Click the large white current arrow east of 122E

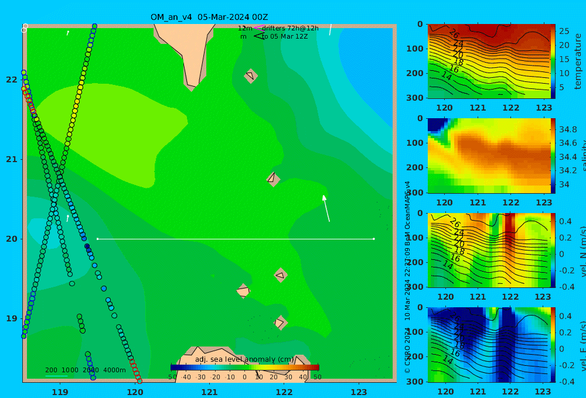(x=326, y=208)
